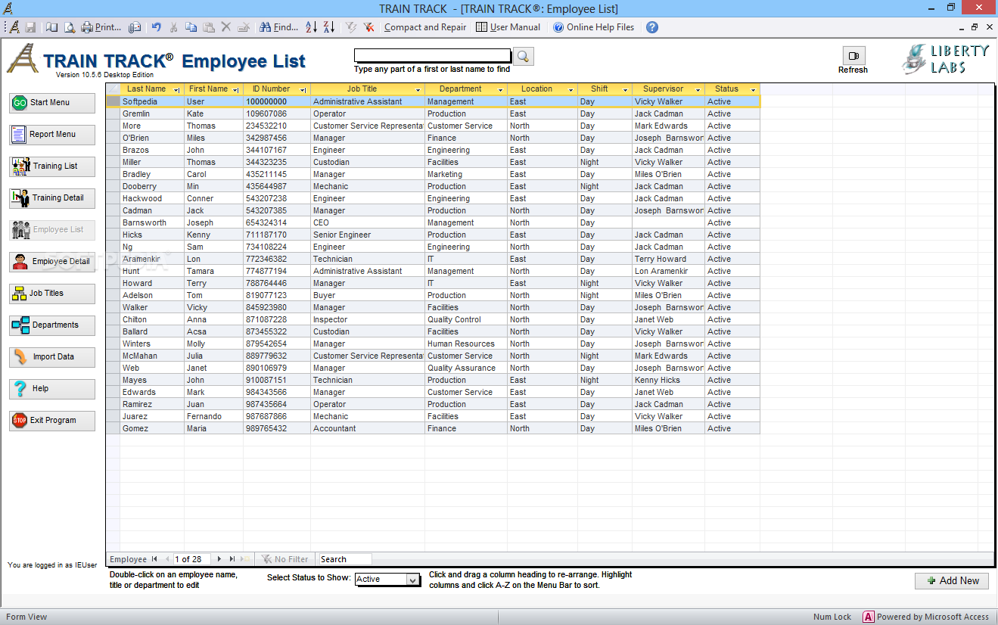Open the Report Menu
Screen dimensions: 998x625
click(x=52, y=135)
